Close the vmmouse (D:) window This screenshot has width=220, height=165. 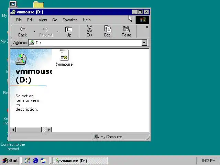pos(146,12)
